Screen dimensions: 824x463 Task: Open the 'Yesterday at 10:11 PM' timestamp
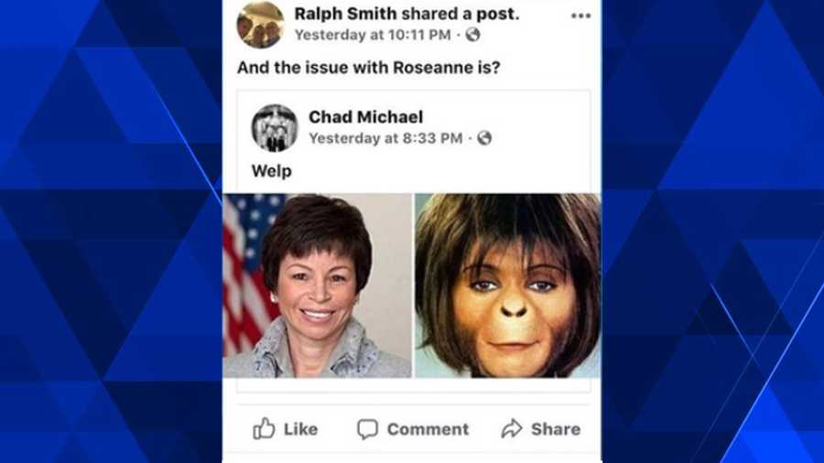tap(373, 35)
